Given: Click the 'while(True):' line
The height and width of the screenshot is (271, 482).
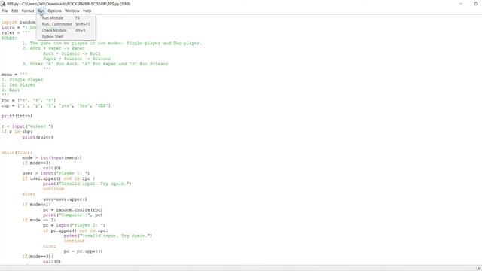Looking at the screenshot, I should 17,153.
